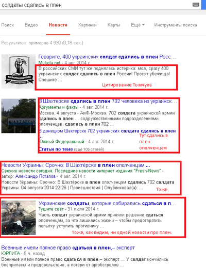
Task: Click the tank photo thumbnail
Action: tap(19, 218)
